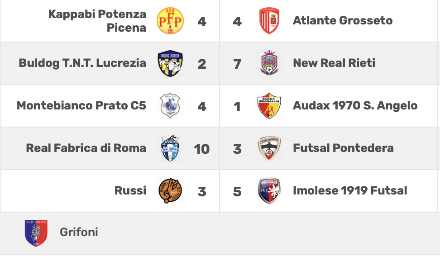
Task: Click the Imolese 1919 Futsal shield
Action: (x=269, y=191)
